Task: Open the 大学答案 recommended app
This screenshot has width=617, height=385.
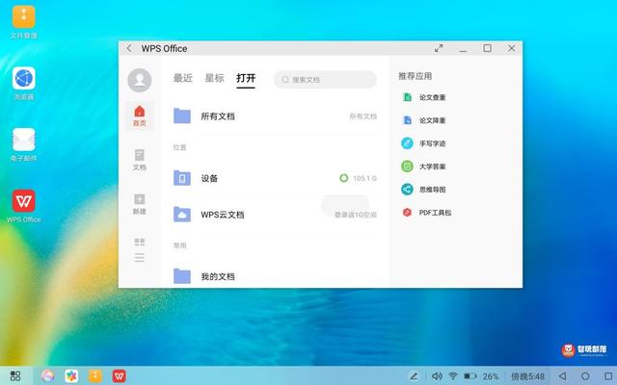Action: pyautogui.click(x=423, y=167)
